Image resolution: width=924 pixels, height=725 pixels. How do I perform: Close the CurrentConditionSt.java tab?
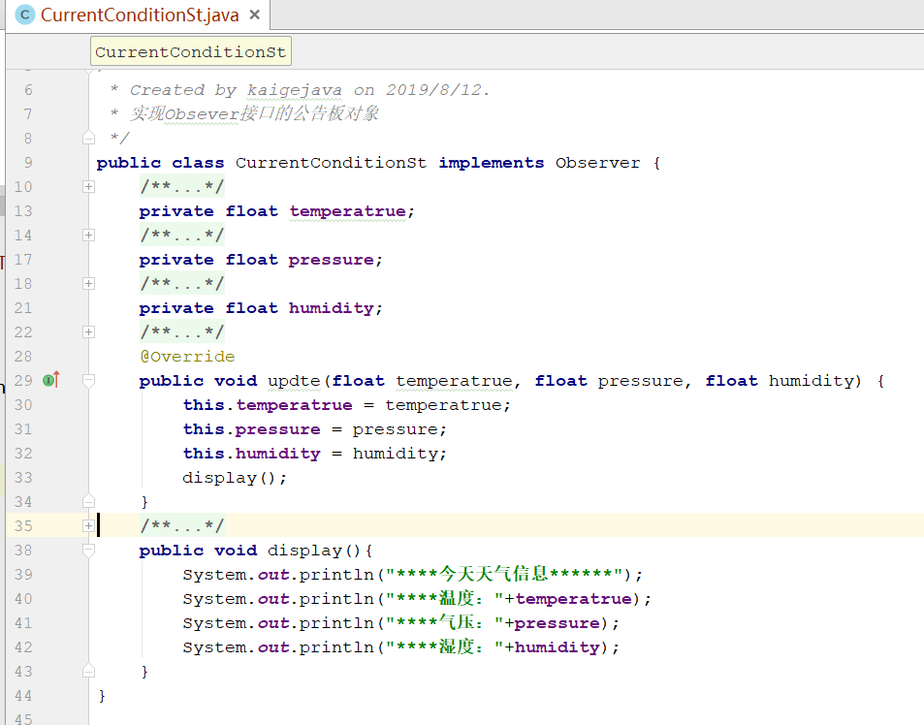coord(255,15)
